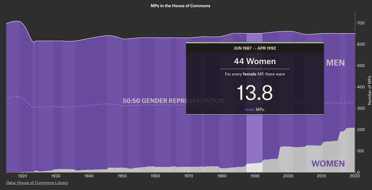
Task: Click the 2000 year label on the axis
Action: click(288, 176)
